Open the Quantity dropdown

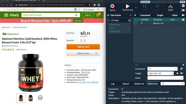[83, 41]
